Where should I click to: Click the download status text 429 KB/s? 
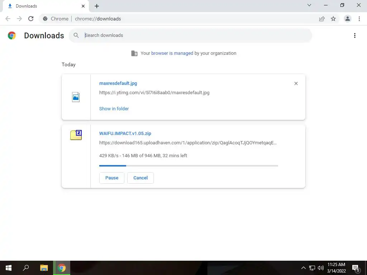click(143, 155)
